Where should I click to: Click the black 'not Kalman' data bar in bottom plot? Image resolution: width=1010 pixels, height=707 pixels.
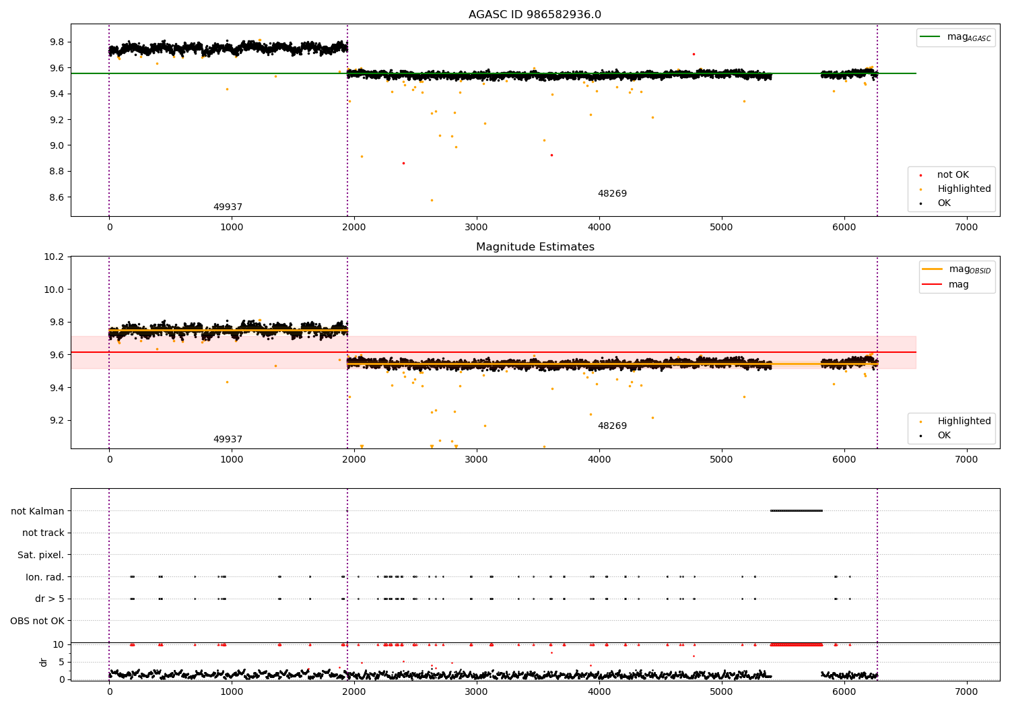click(x=797, y=510)
